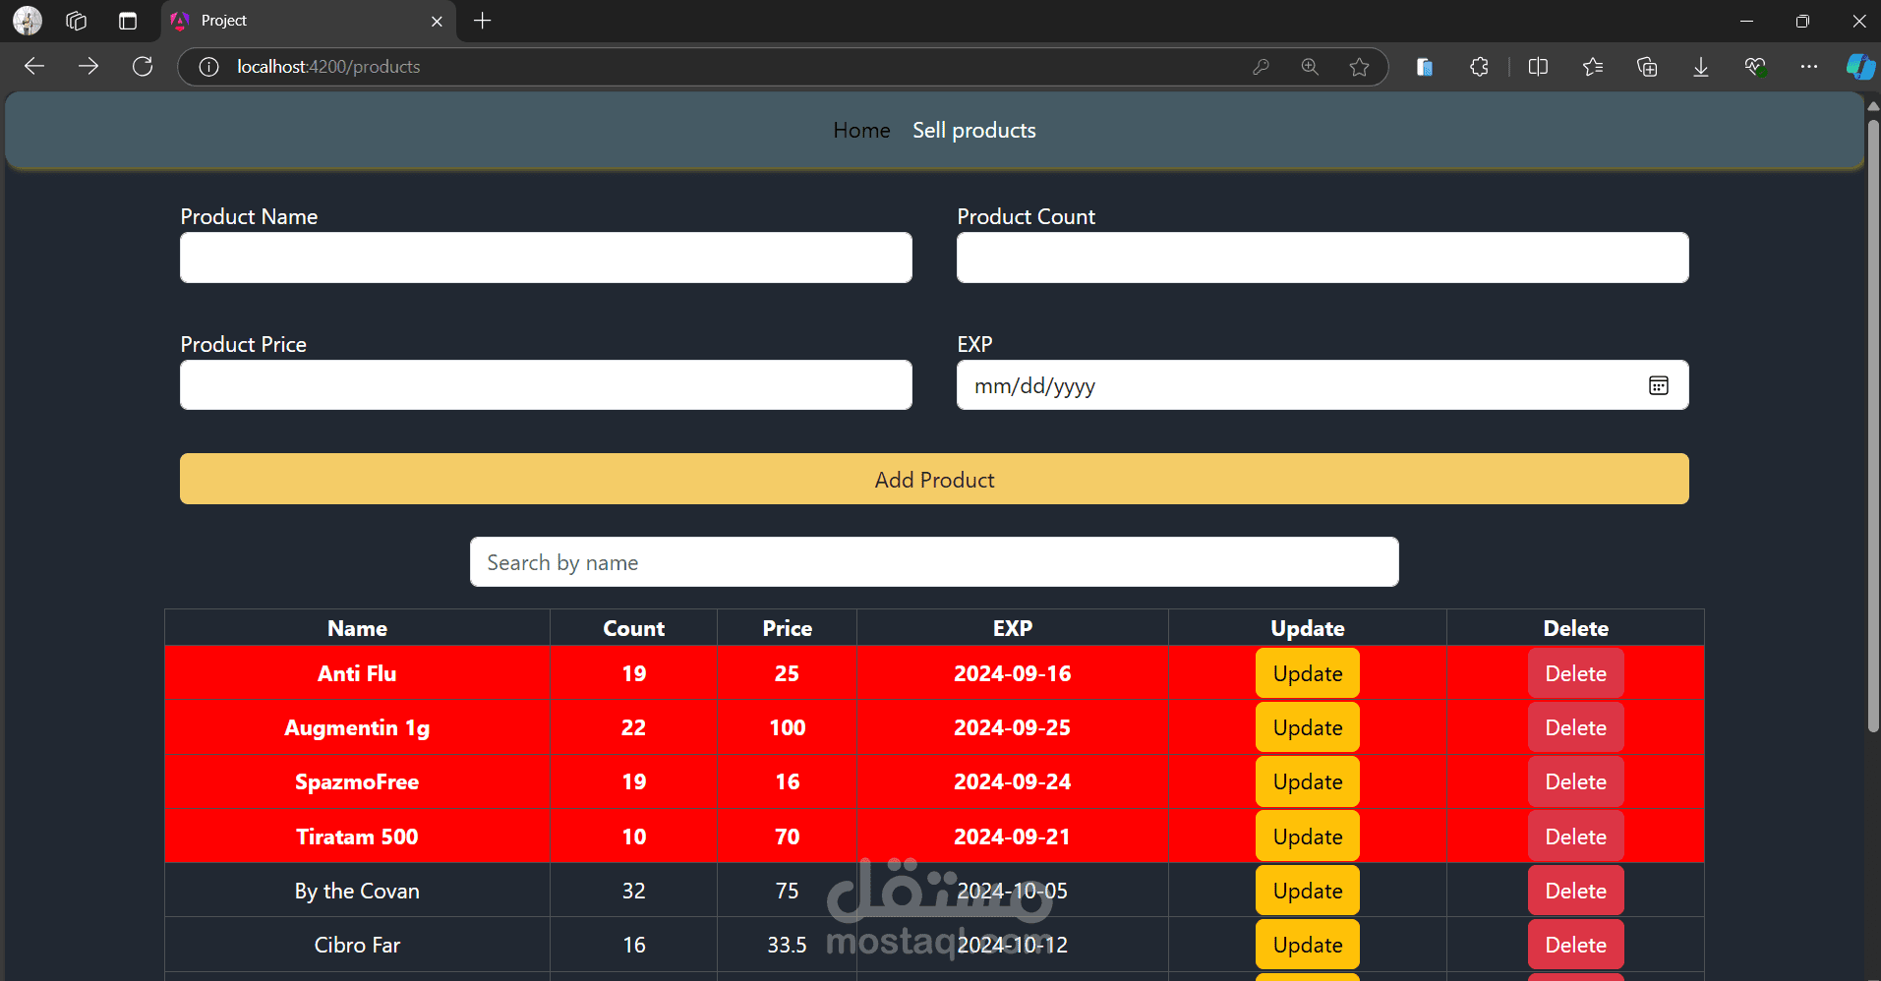The height and width of the screenshot is (981, 1881).
Task: Select the Augmentin 1g name cell
Action: [357, 727]
